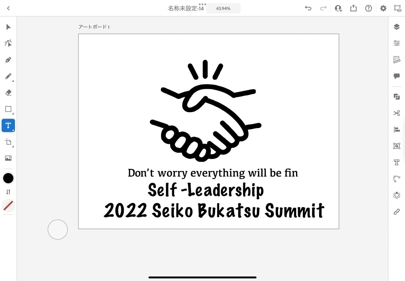Go back to the home screen
Screen dimensions: 405x281
[x=8, y=8]
